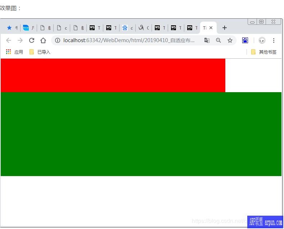Reload the current page

tap(32, 40)
